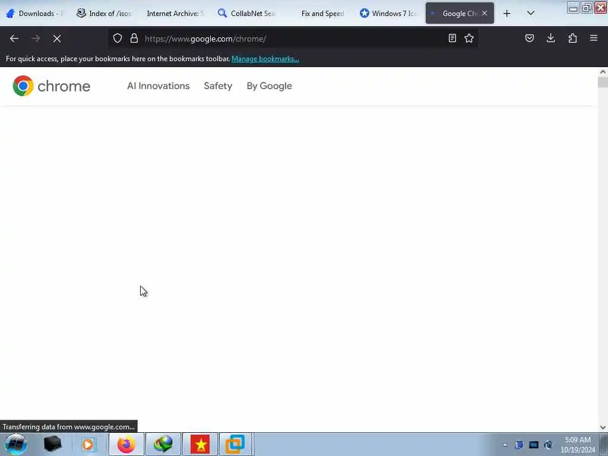Go back to the previous page

(14, 39)
